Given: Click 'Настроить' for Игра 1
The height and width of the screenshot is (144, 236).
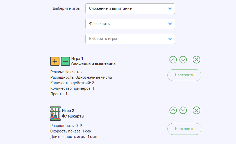Looking at the screenshot, I should [184, 75].
